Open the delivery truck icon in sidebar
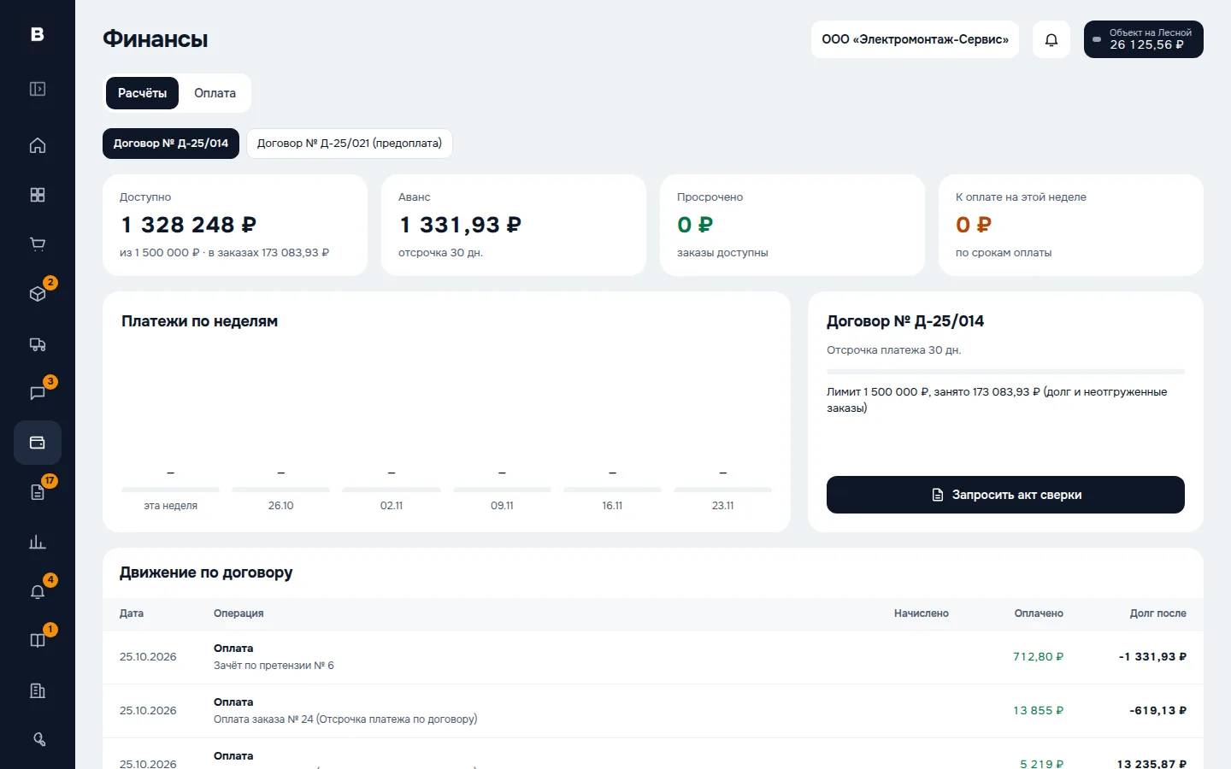The width and height of the screenshot is (1231, 769). pyautogui.click(x=38, y=343)
